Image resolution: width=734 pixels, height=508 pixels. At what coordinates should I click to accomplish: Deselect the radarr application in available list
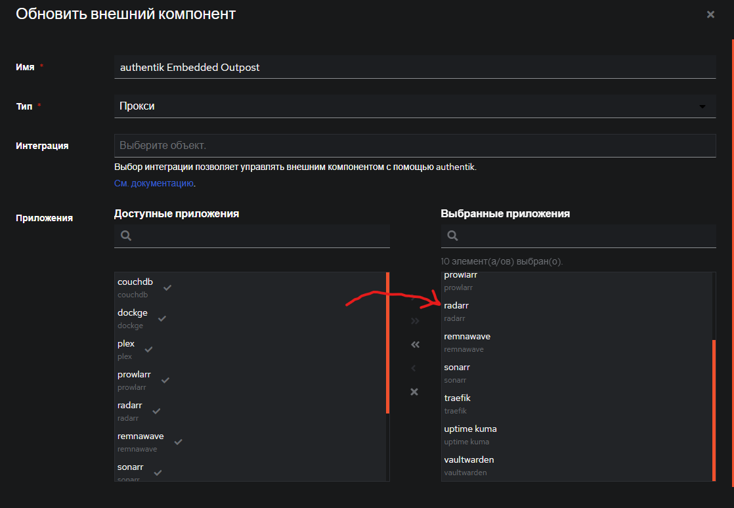(156, 410)
